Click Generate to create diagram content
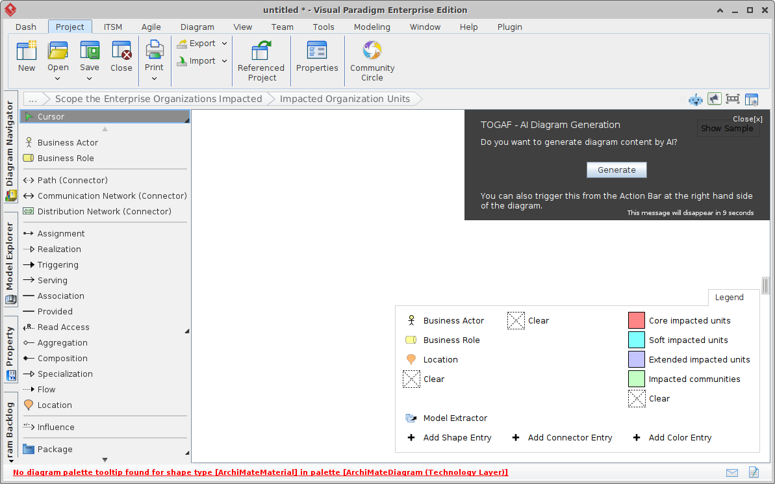This screenshot has height=484, width=775. pos(616,170)
